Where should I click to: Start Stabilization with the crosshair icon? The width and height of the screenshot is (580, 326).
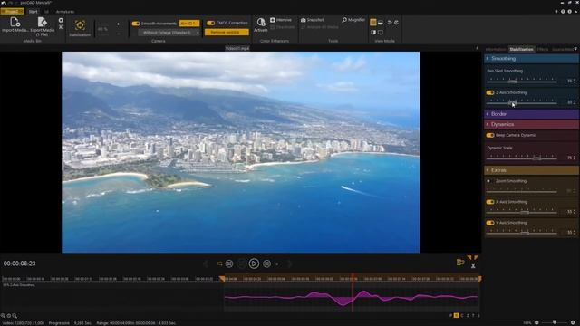click(80, 25)
